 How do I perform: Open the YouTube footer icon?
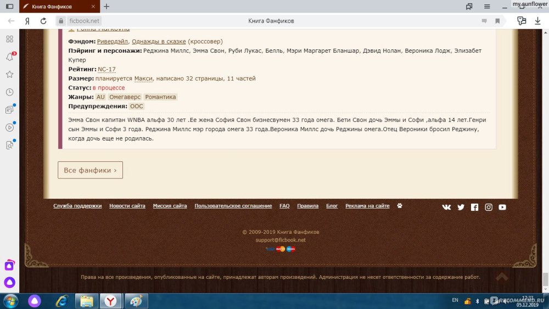click(x=502, y=207)
